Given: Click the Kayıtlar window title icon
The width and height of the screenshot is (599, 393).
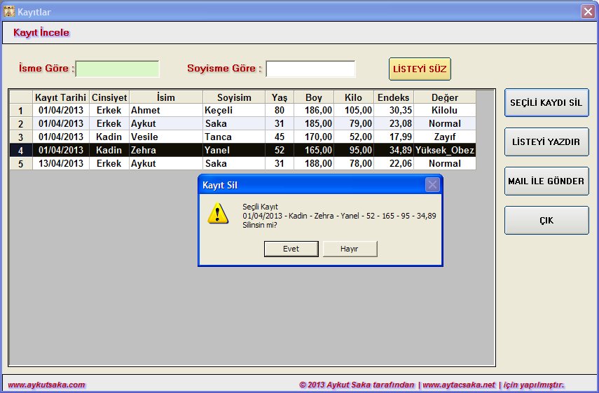Looking at the screenshot, I should [x=9, y=11].
